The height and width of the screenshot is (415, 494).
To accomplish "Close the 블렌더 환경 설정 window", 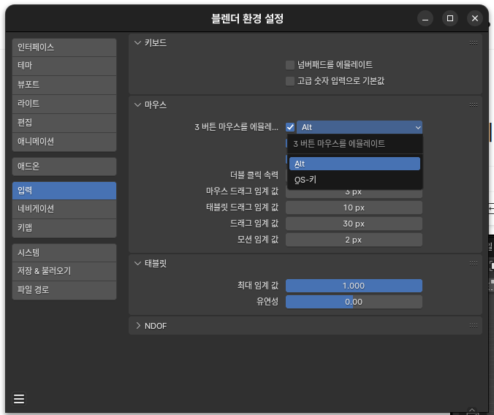I will 475,18.
